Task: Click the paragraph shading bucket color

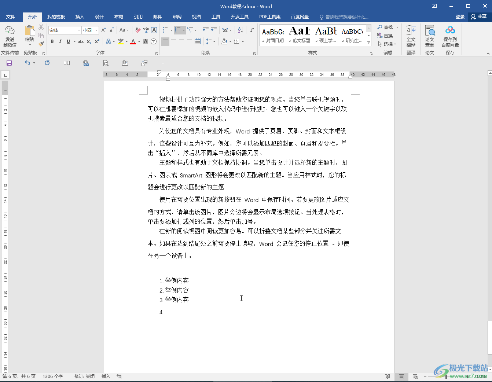Action: [224, 41]
